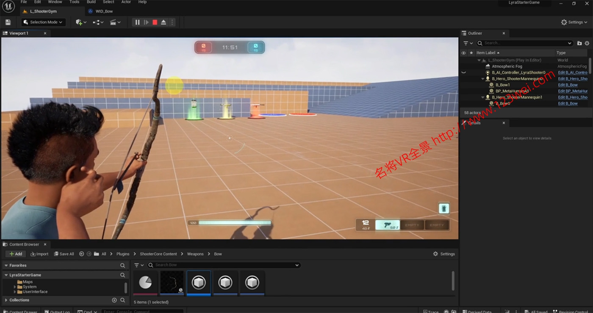Viewport: 593px width, 313px height.
Task: Click the Eject playback control
Action: pyautogui.click(x=163, y=22)
